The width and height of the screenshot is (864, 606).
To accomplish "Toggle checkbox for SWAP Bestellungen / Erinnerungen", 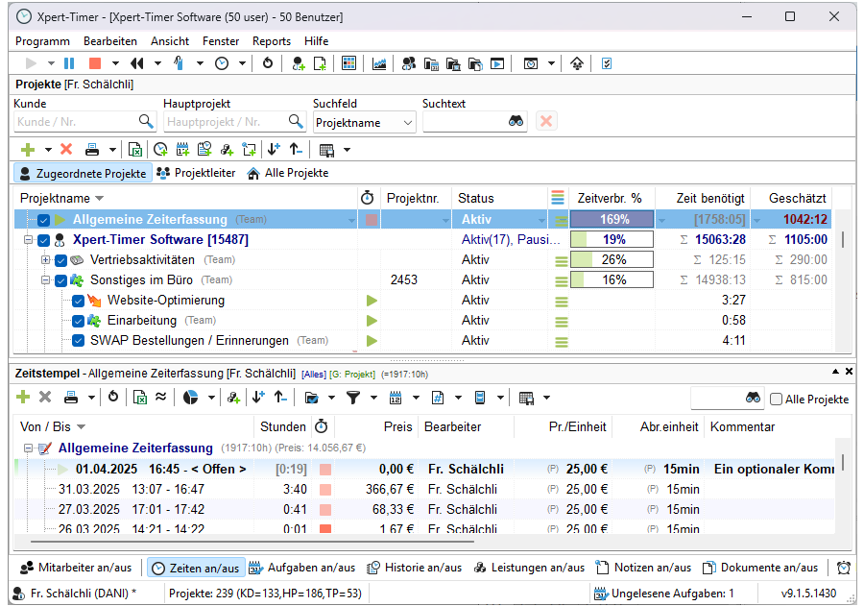I will (79, 340).
